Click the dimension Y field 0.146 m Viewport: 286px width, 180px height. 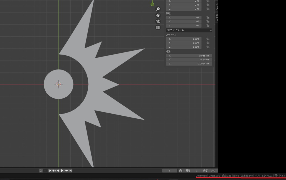click(x=189, y=60)
